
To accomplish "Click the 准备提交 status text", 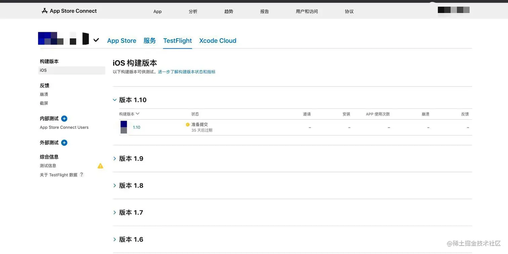I will pyautogui.click(x=200, y=124).
